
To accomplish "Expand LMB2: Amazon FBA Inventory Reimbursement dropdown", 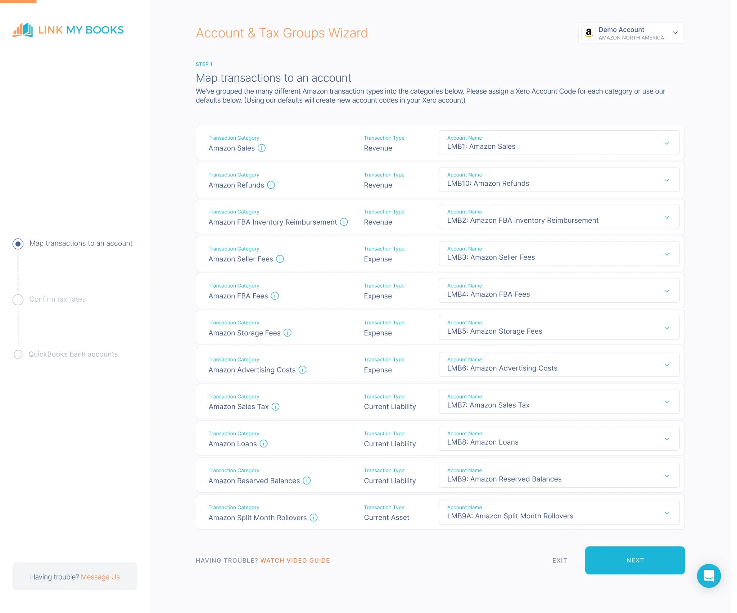I will point(559,217).
